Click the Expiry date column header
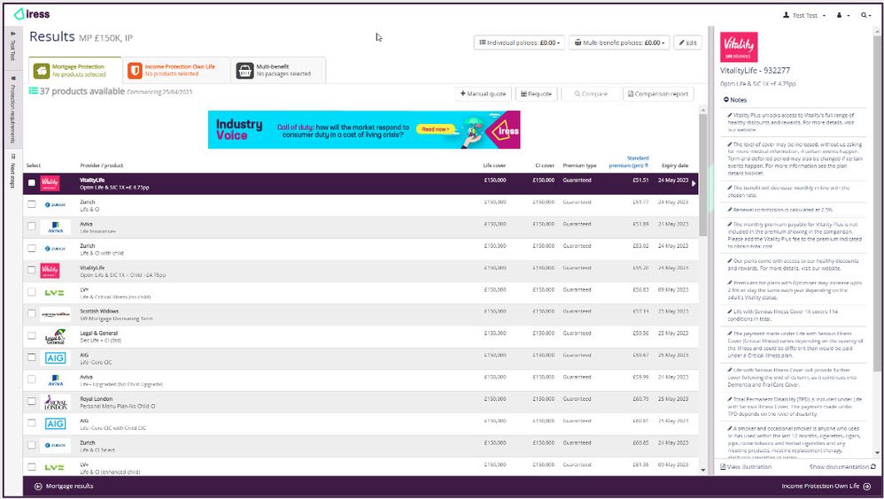The image size is (884, 499). point(675,165)
